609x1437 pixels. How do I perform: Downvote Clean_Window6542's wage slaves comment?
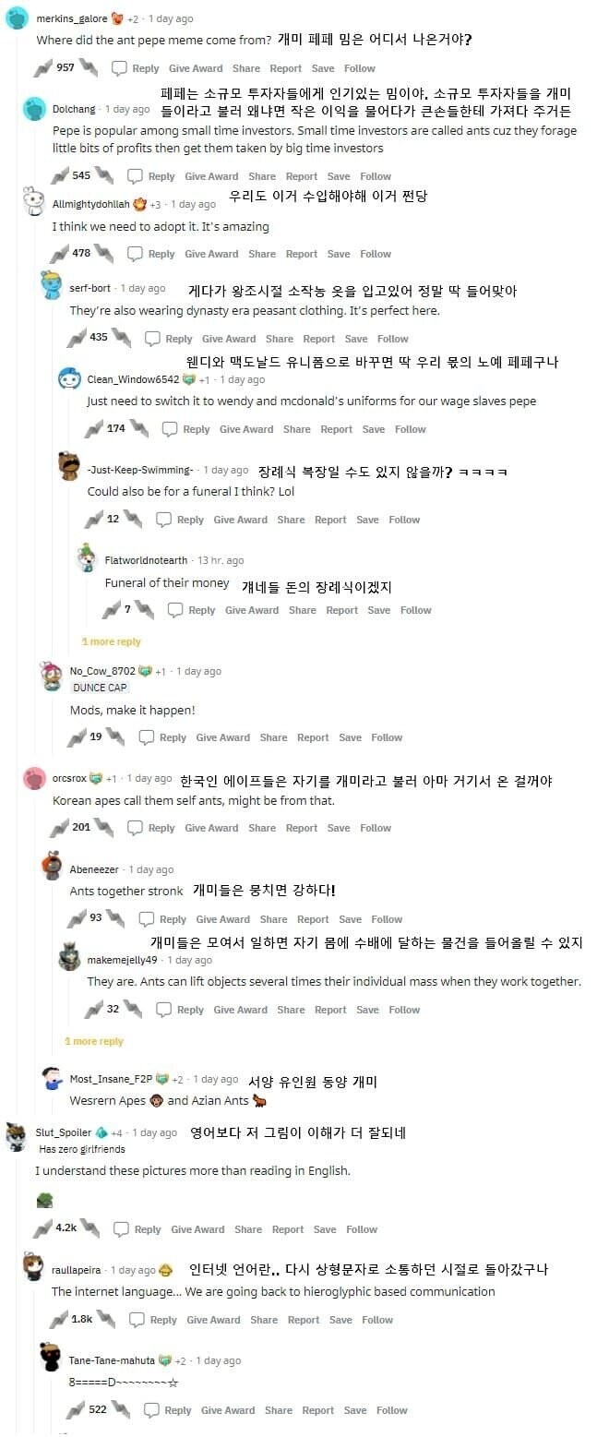(139, 428)
